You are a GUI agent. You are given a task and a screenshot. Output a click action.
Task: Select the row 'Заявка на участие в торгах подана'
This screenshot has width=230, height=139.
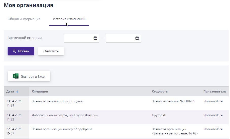tap(58, 101)
